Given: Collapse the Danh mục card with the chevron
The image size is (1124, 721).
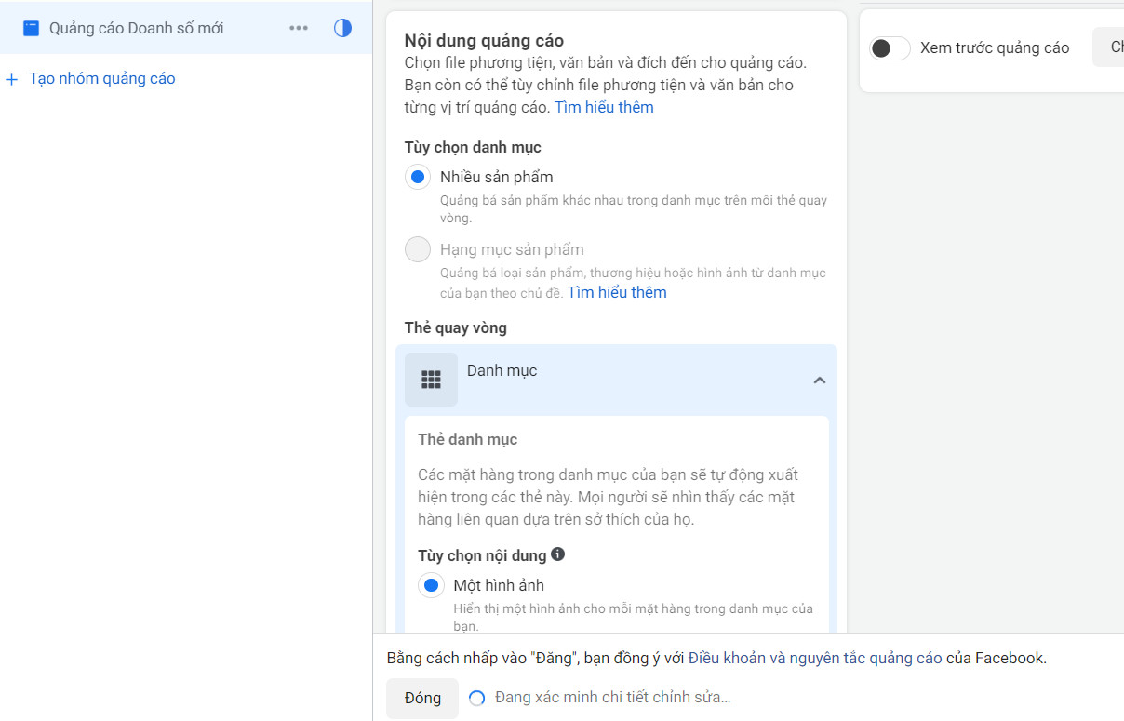Looking at the screenshot, I should [x=820, y=380].
